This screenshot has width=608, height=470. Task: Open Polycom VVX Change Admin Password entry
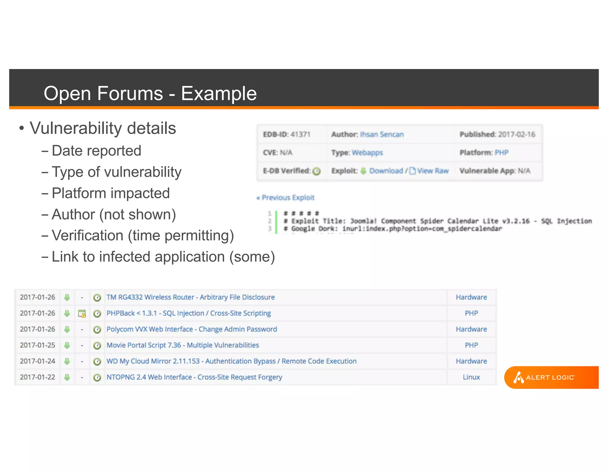(x=192, y=329)
